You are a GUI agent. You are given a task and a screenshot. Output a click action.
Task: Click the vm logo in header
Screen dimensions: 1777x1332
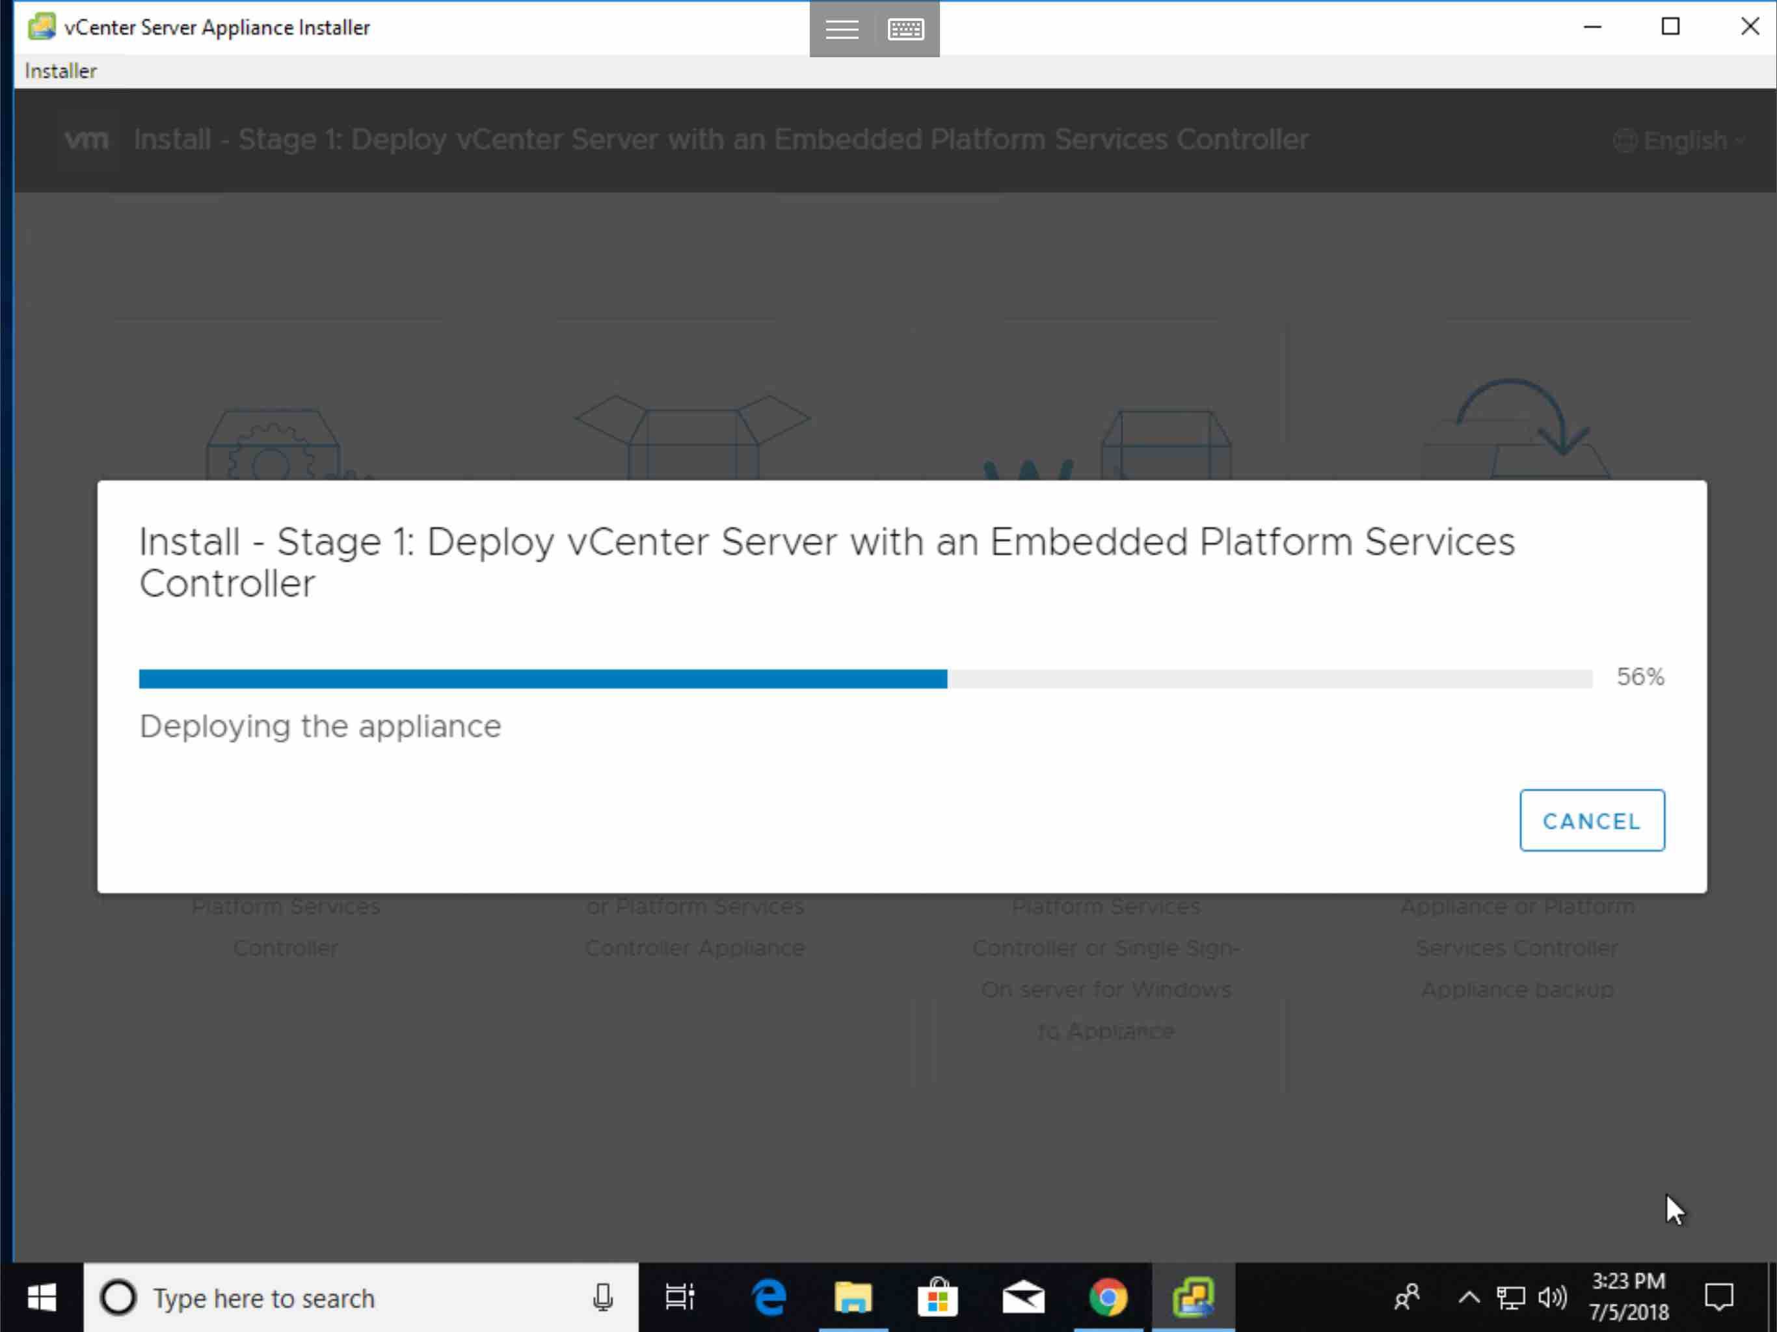point(86,140)
